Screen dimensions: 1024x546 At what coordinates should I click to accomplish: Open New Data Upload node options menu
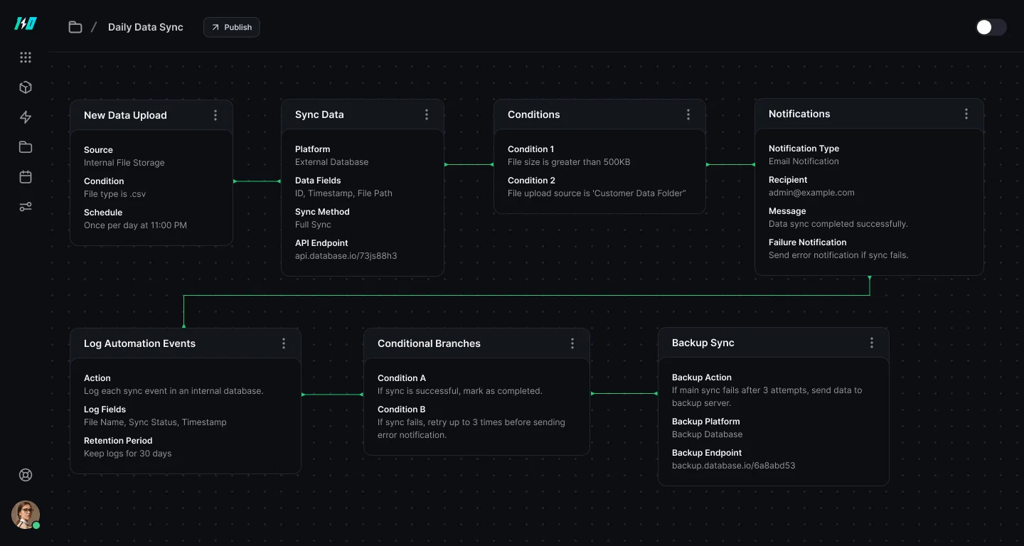point(215,115)
